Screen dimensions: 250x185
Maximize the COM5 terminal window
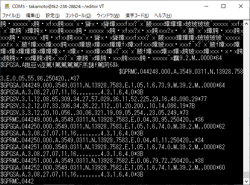(x=223, y=6)
